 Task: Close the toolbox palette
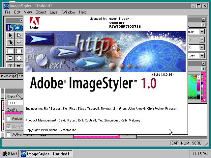tap(21, 20)
